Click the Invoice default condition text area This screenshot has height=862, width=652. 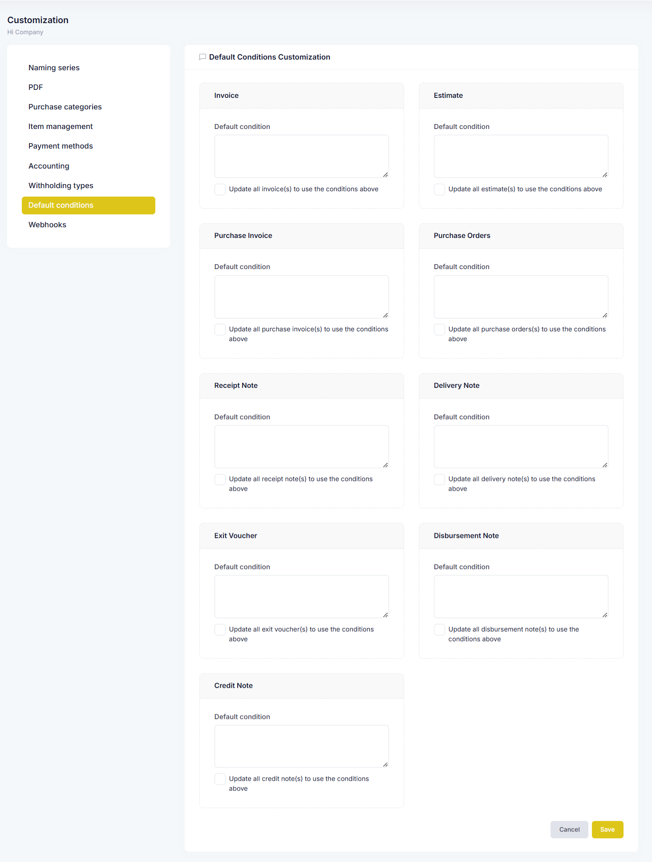301,157
